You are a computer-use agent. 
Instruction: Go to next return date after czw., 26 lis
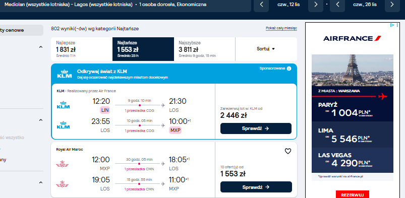[392, 5]
